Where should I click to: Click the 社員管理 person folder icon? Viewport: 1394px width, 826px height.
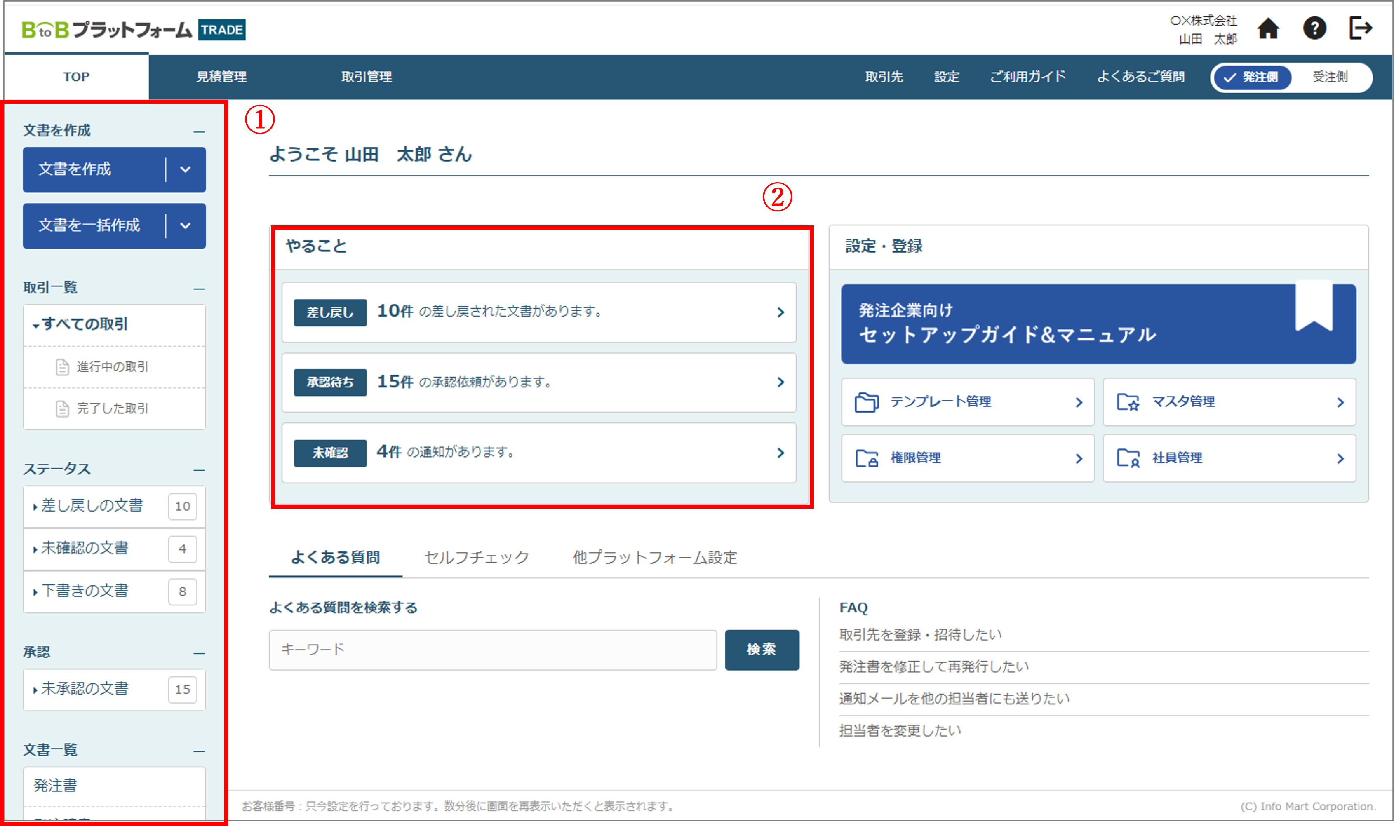coord(1128,458)
